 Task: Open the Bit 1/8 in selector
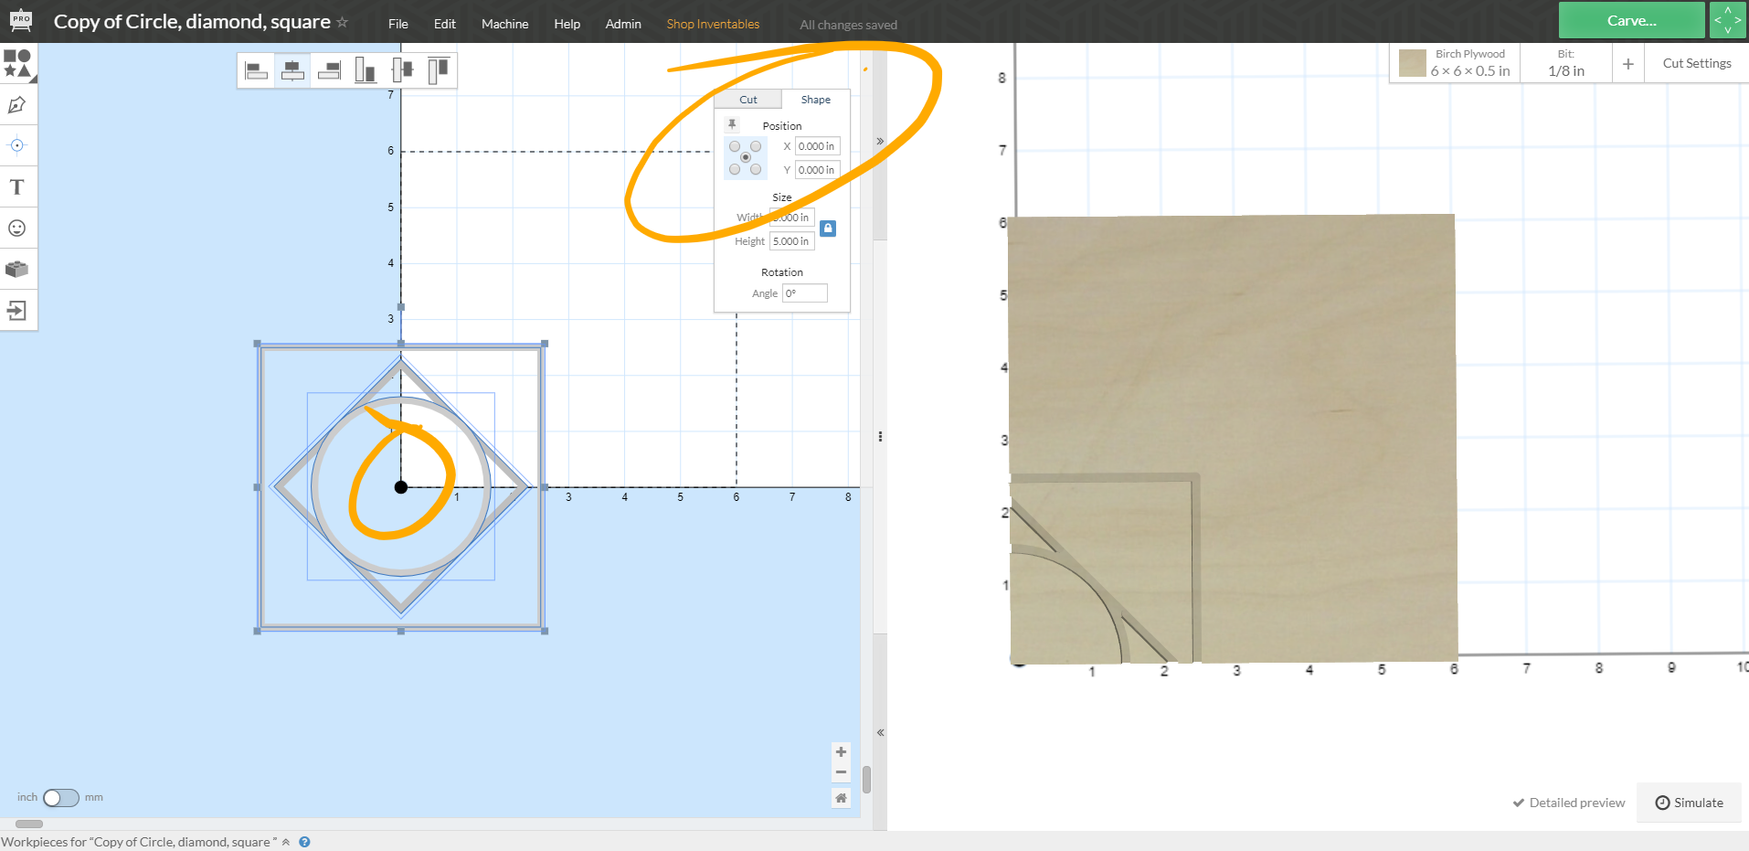point(1565,62)
